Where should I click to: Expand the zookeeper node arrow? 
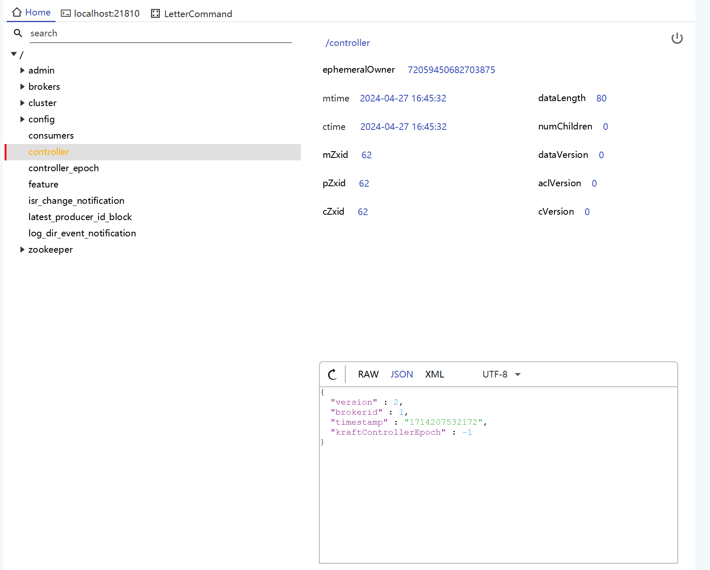(22, 249)
